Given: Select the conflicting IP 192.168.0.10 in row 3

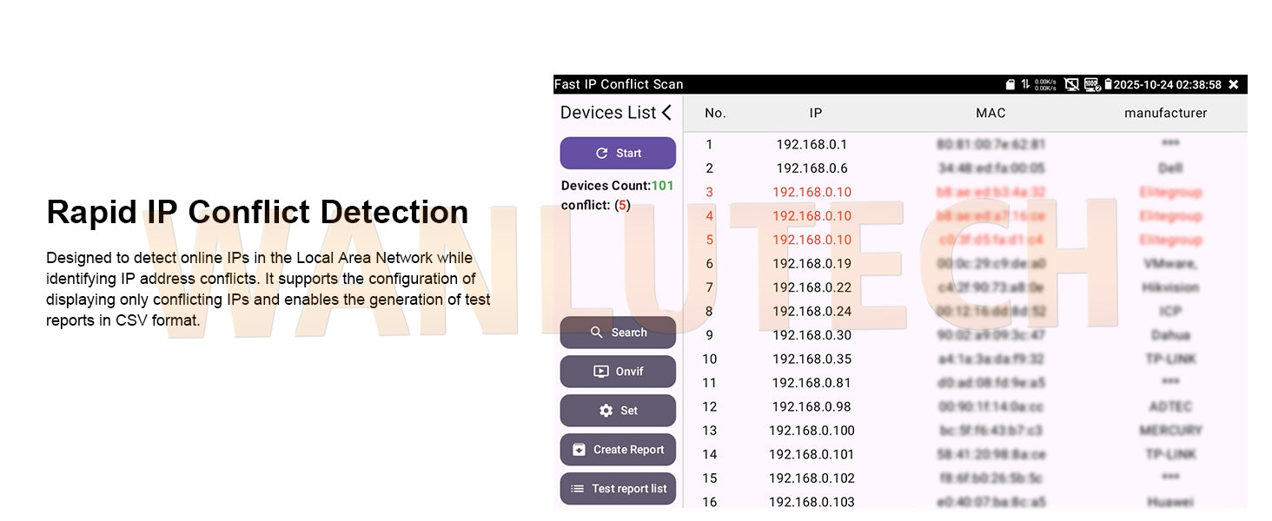Looking at the screenshot, I should (x=812, y=192).
